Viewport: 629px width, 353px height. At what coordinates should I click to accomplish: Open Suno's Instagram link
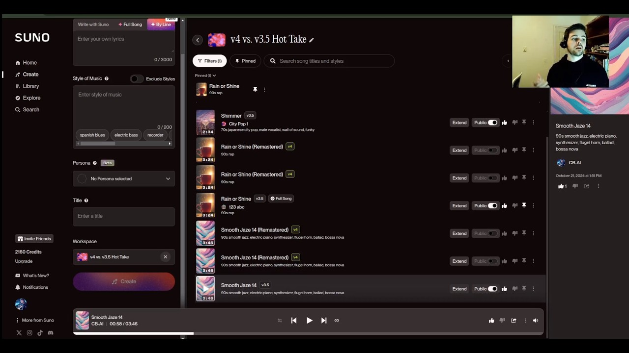tap(29, 333)
